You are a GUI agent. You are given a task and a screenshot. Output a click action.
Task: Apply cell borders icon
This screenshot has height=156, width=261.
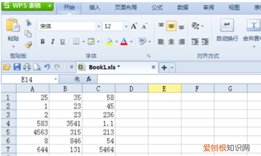click(x=76, y=42)
